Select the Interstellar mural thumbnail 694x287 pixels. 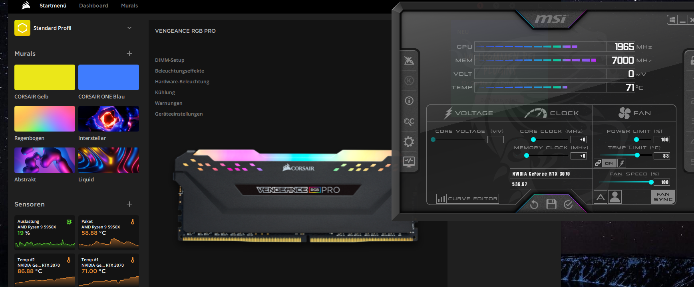109,119
